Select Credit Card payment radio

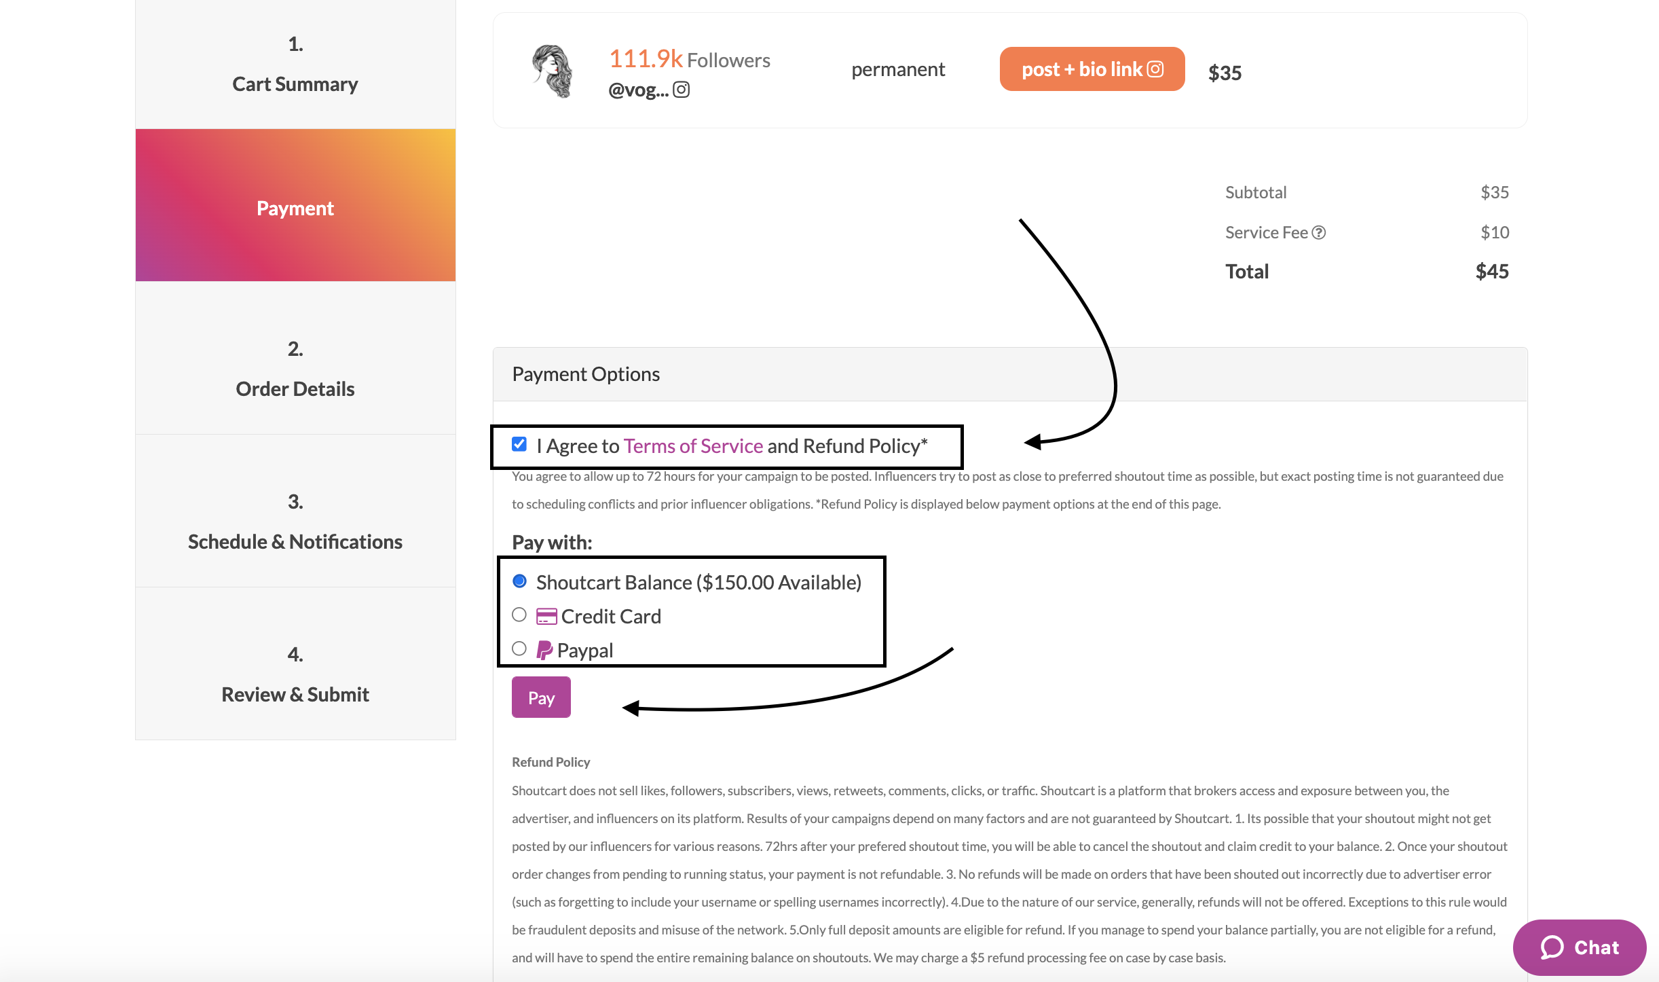pyautogui.click(x=519, y=615)
